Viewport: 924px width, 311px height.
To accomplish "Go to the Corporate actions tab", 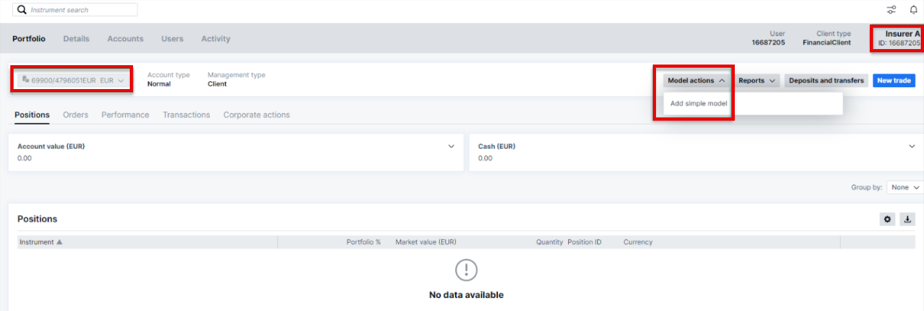I will [x=256, y=115].
